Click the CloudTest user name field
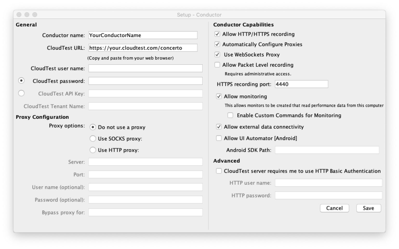Viewport: 399px width, 249px height. tap(145, 68)
